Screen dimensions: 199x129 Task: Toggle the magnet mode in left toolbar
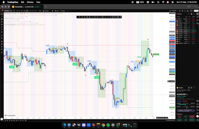pos(2,41)
